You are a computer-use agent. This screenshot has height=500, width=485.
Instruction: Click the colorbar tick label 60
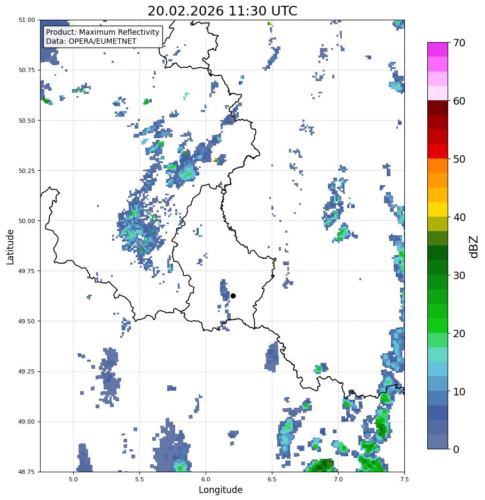[459, 101]
